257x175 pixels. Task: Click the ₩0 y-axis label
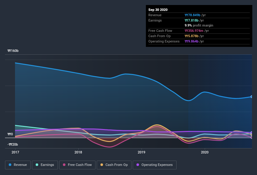point(10,134)
